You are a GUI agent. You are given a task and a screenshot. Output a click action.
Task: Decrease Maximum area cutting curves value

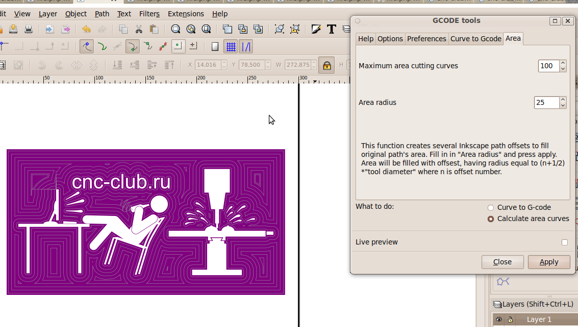[563, 68]
